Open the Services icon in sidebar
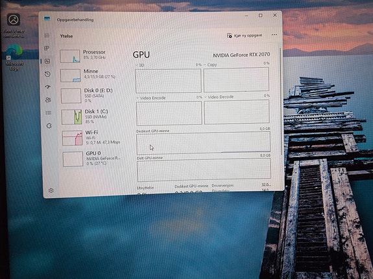373x279 pixels. pyautogui.click(x=49, y=126)
